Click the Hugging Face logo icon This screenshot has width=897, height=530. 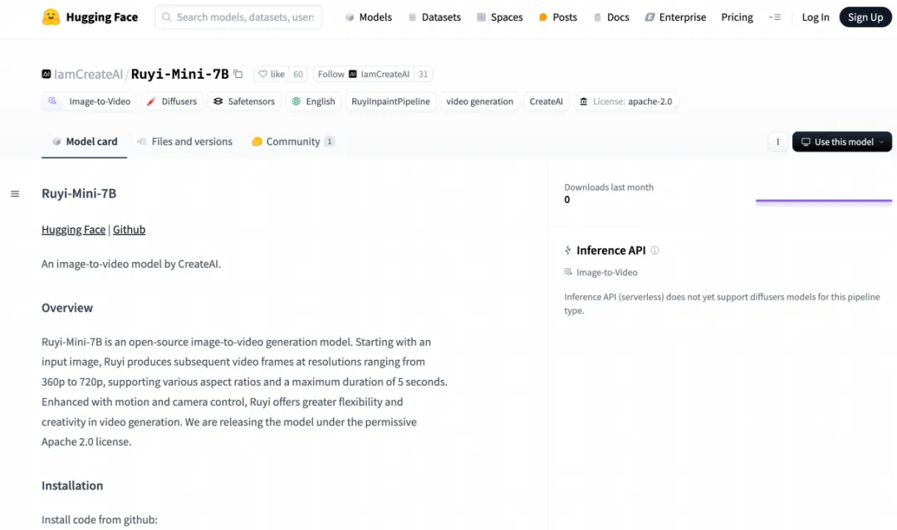tap(51, 17)
